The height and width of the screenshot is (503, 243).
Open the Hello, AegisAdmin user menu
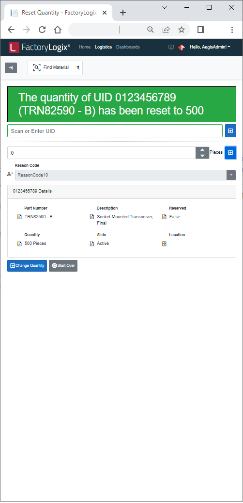point(210,47)
